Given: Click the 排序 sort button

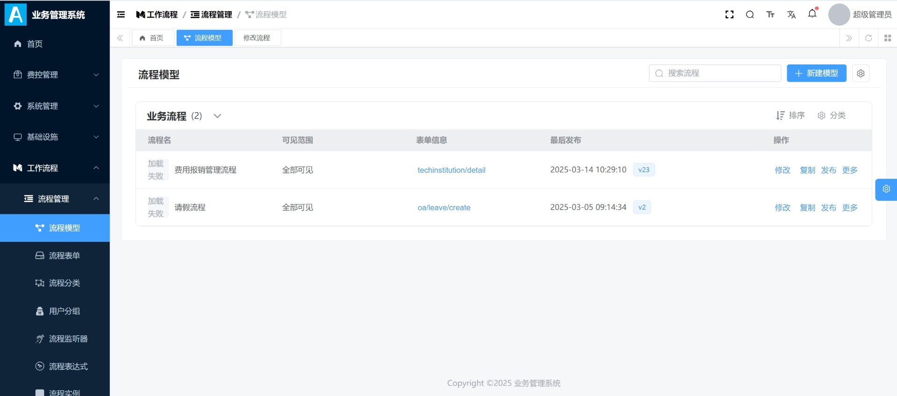Looking at the screenshot, I should (x=790, y=115).
